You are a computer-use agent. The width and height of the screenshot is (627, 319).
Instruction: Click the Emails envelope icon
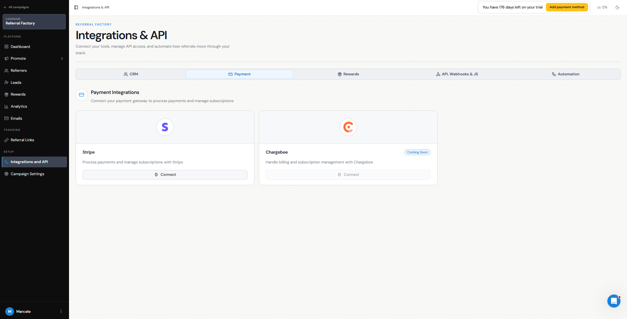pyautogui.click(x=6, y=118)
